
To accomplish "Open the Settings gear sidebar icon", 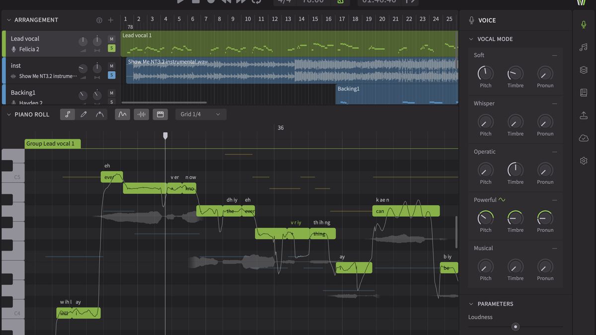I will (x=584, y=161).
